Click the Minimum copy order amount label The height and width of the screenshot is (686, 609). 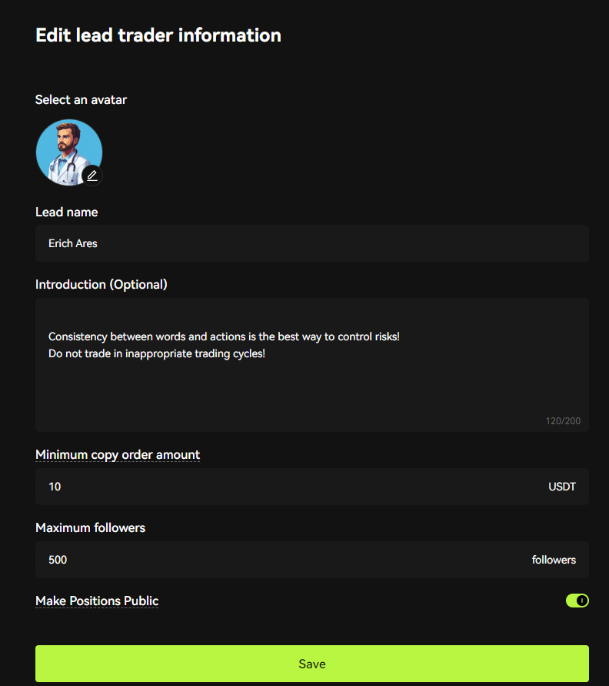tap(118, 454)
